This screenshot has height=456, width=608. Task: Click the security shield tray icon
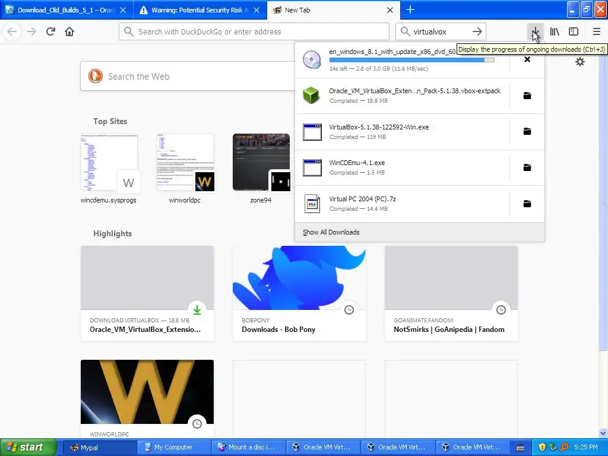542,448
